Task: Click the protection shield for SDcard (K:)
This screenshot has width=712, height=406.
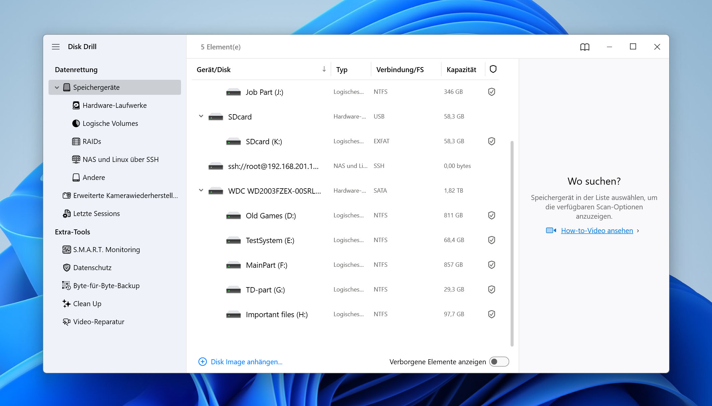Action: [x=492, y=141]
